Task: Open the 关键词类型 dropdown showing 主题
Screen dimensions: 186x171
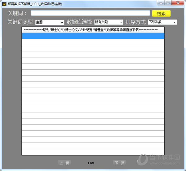Action: [50, 22]
